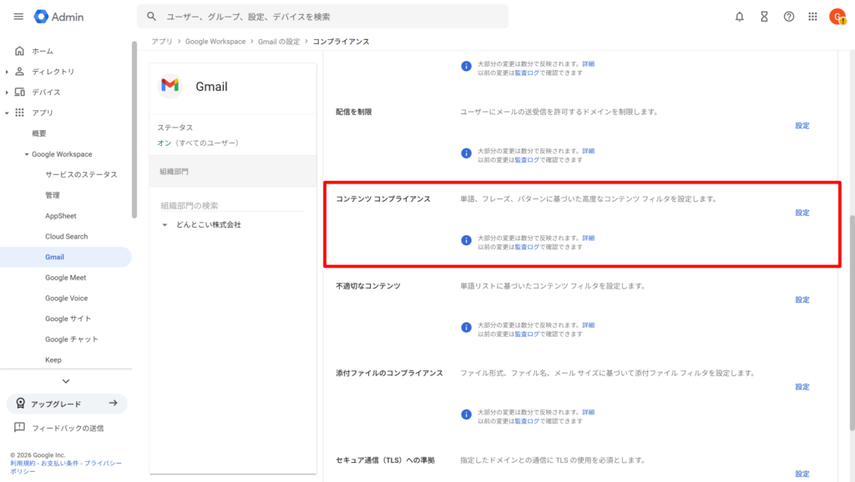Open the main menu hamburger icon
The width and height of the screenshot is (855, 482).
18,17
